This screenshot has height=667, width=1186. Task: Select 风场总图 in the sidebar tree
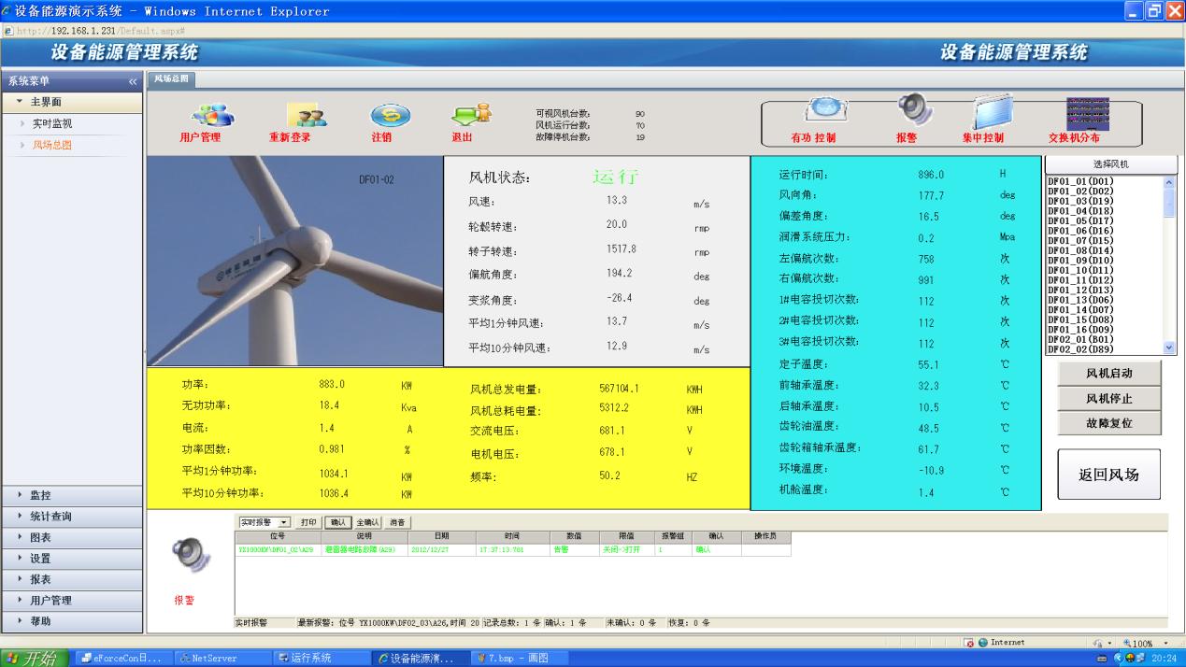click(x=52, y=145)
